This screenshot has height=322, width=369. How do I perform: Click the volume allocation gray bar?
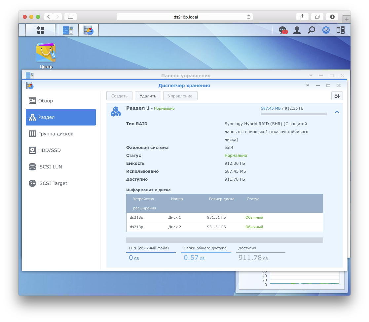[x=225, y=240]
